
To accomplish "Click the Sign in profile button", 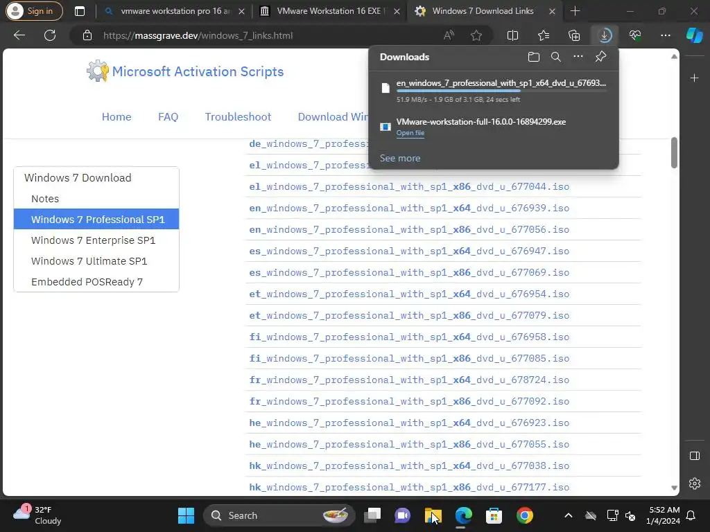I will coord(34,11).
